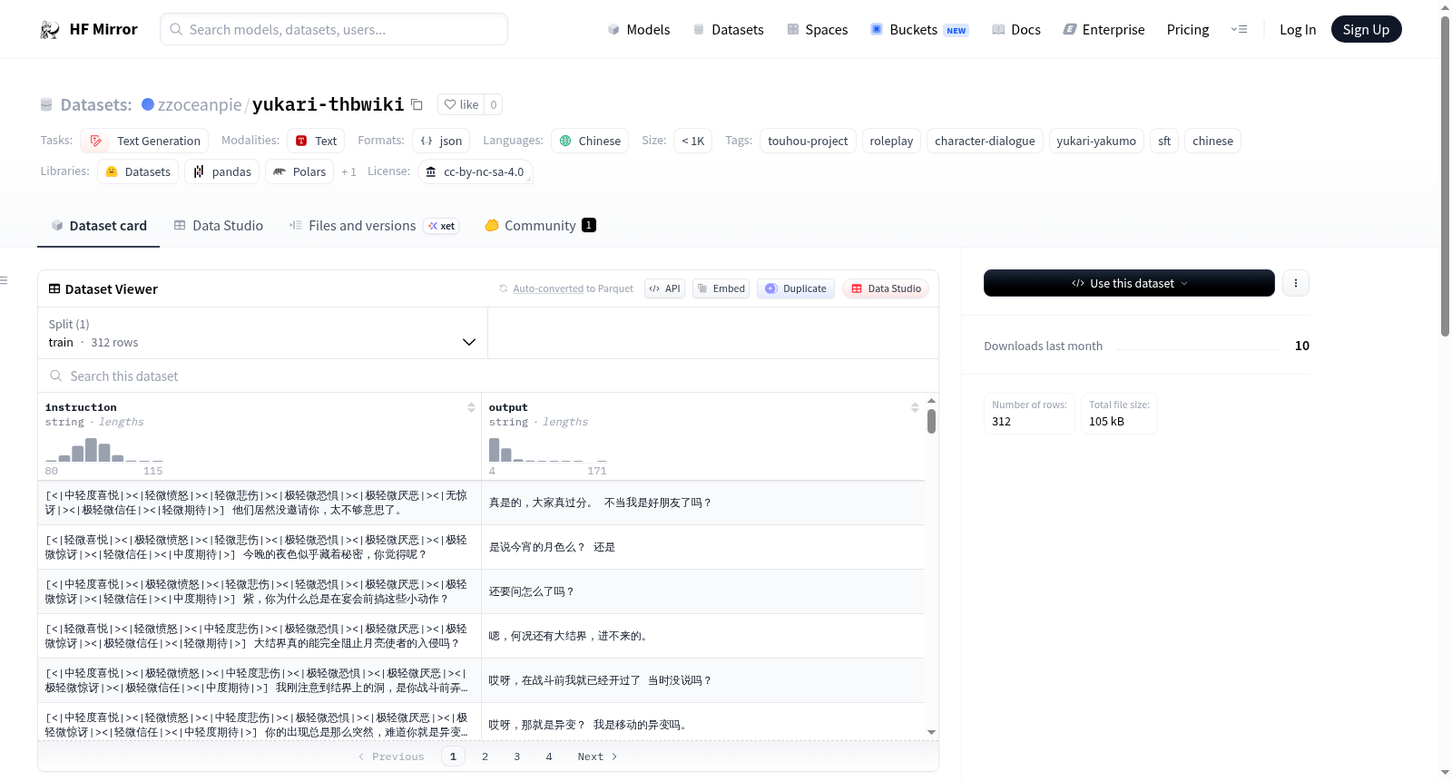Screen dimensions: 1452x781
Task: Open Buckets in the top navigation
Action: pyautogui.click(x=919, y=29)
